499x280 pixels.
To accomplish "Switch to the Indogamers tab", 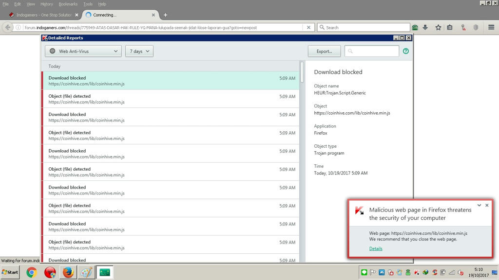I will tap(43, 15).
